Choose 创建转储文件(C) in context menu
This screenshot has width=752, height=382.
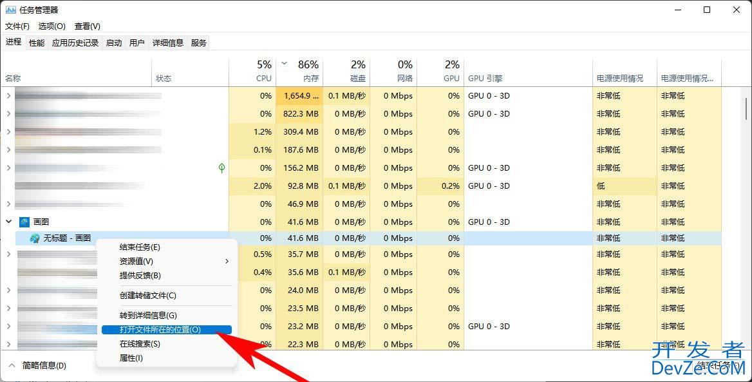[166, 296]
